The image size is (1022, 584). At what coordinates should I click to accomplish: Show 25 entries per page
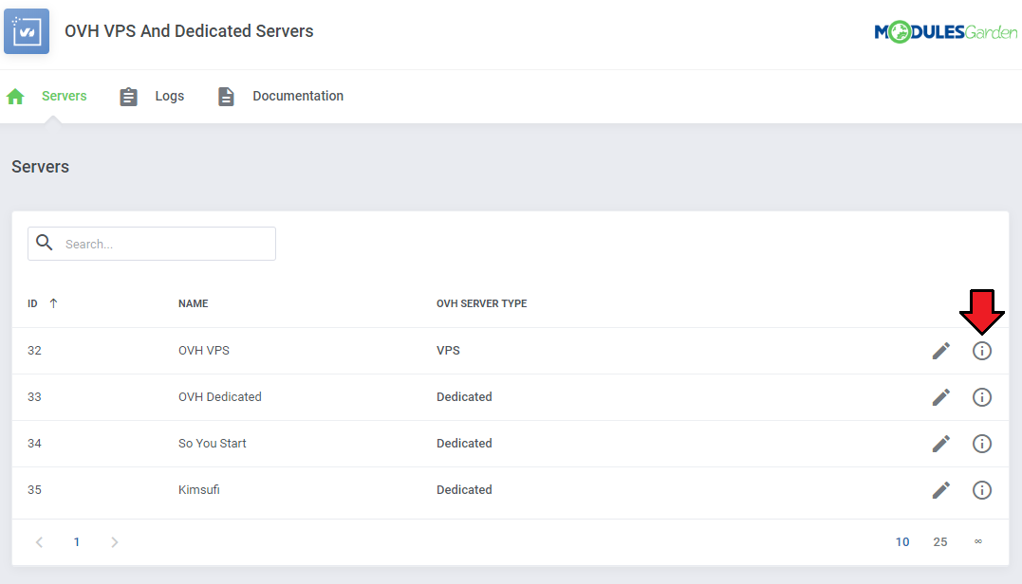pyautogui.click(x=939, y=541)
